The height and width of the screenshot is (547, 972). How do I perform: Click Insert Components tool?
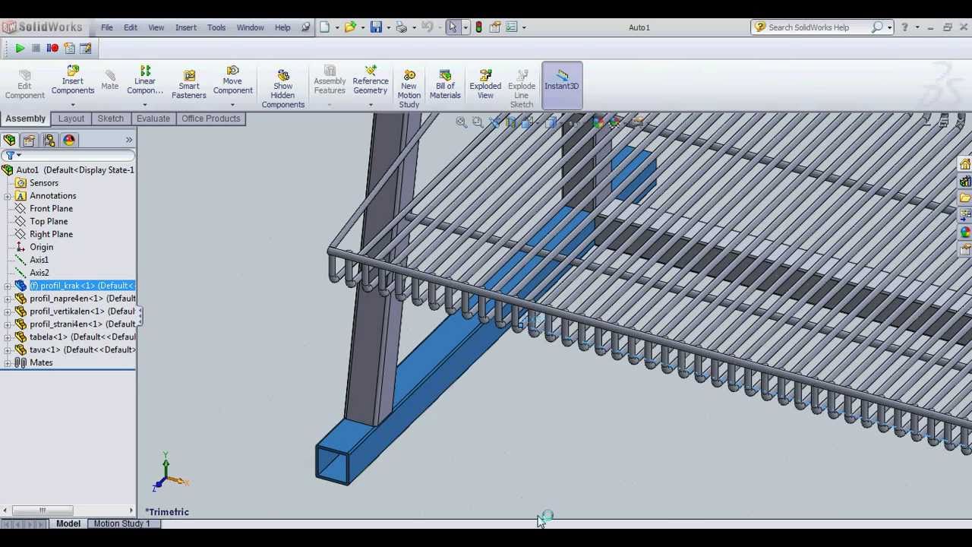(x=73, y=81)
